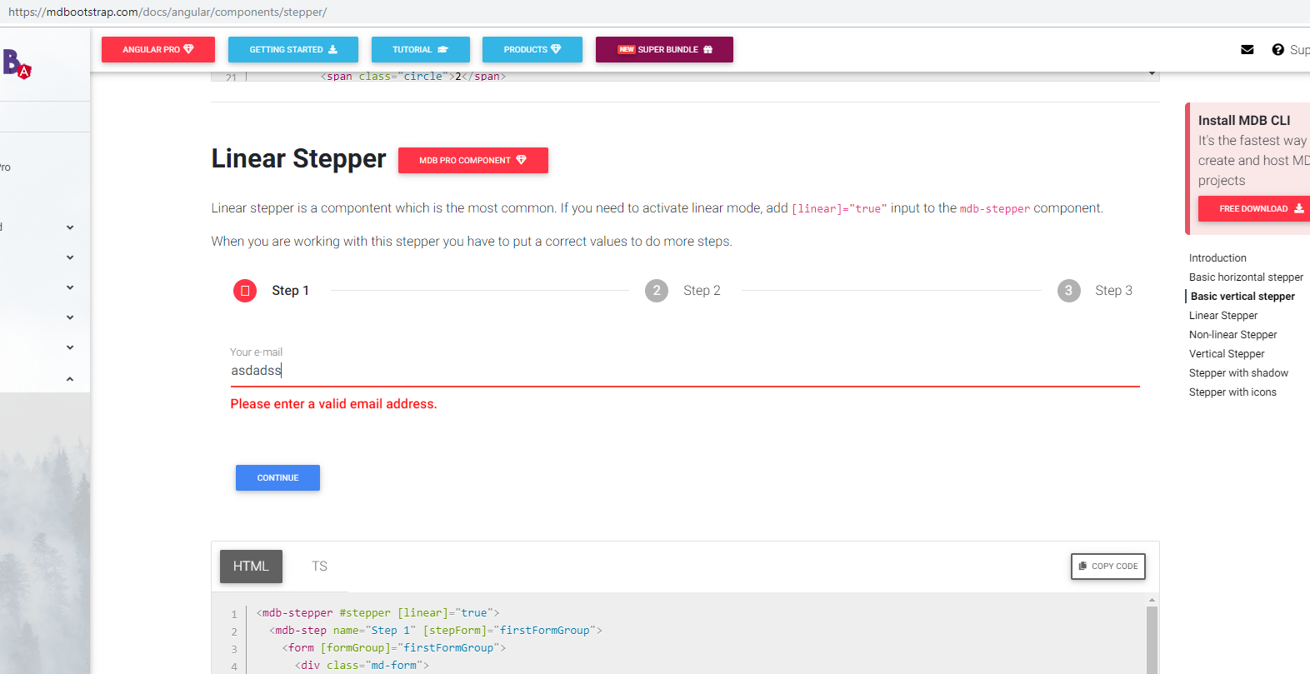This screenshot has height=674, width=1310.
Task: Click the Free Download button
Action: tap(1254, 209)
